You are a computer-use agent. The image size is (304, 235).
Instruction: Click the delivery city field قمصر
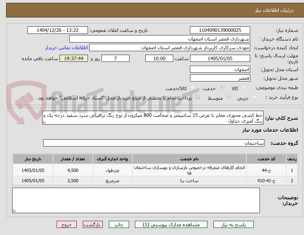tap(220, 78)
